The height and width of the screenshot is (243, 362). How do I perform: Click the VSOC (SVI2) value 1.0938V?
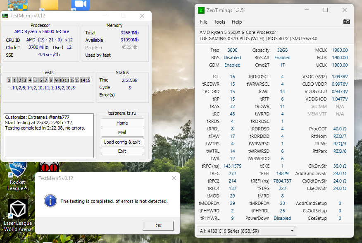coord(340,77)
